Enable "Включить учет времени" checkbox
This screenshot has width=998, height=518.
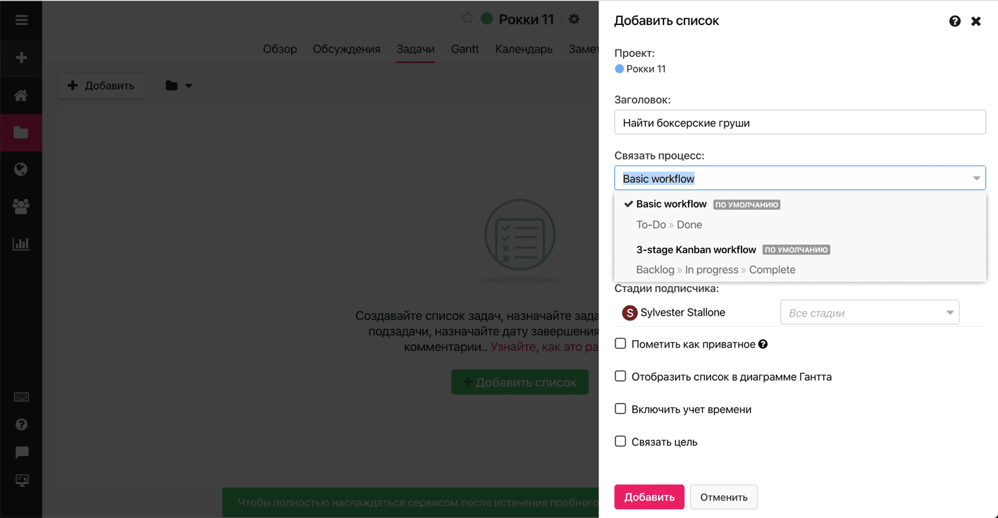[620, 408]
